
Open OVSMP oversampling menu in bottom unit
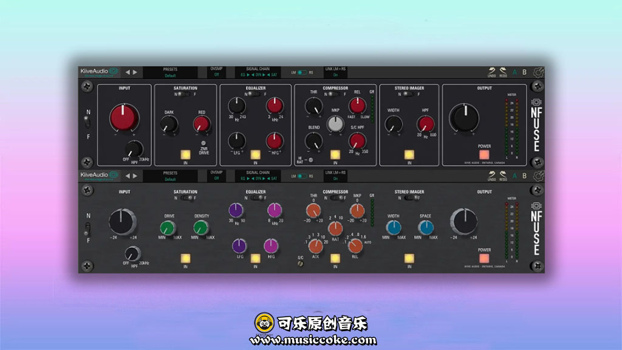[x=216, y=176]
